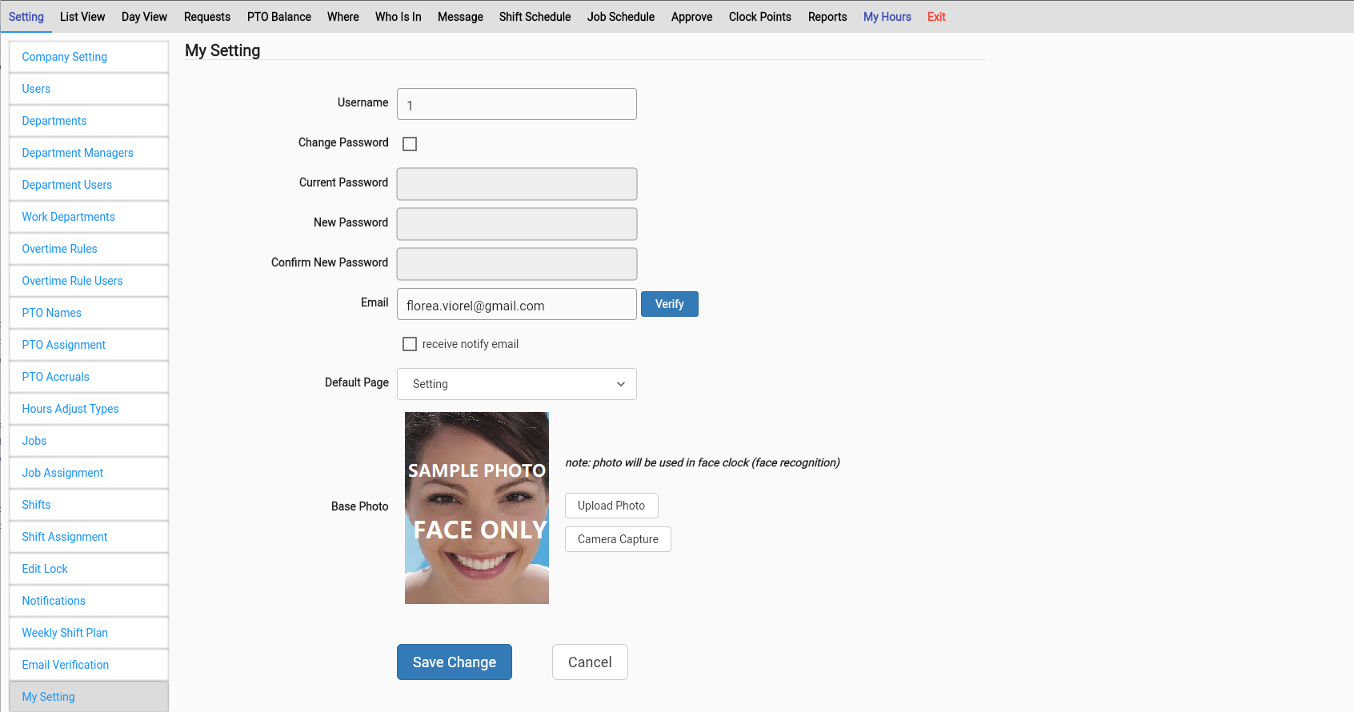Open Work Departments in the sidebar
Image resolution: width=1354 pixels, height=712 pixels.
[x=89, y=217]
